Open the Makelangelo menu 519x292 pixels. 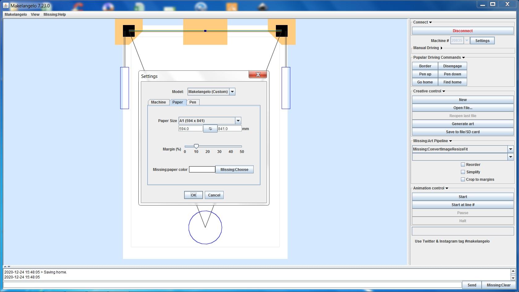(x=16, y=15)
